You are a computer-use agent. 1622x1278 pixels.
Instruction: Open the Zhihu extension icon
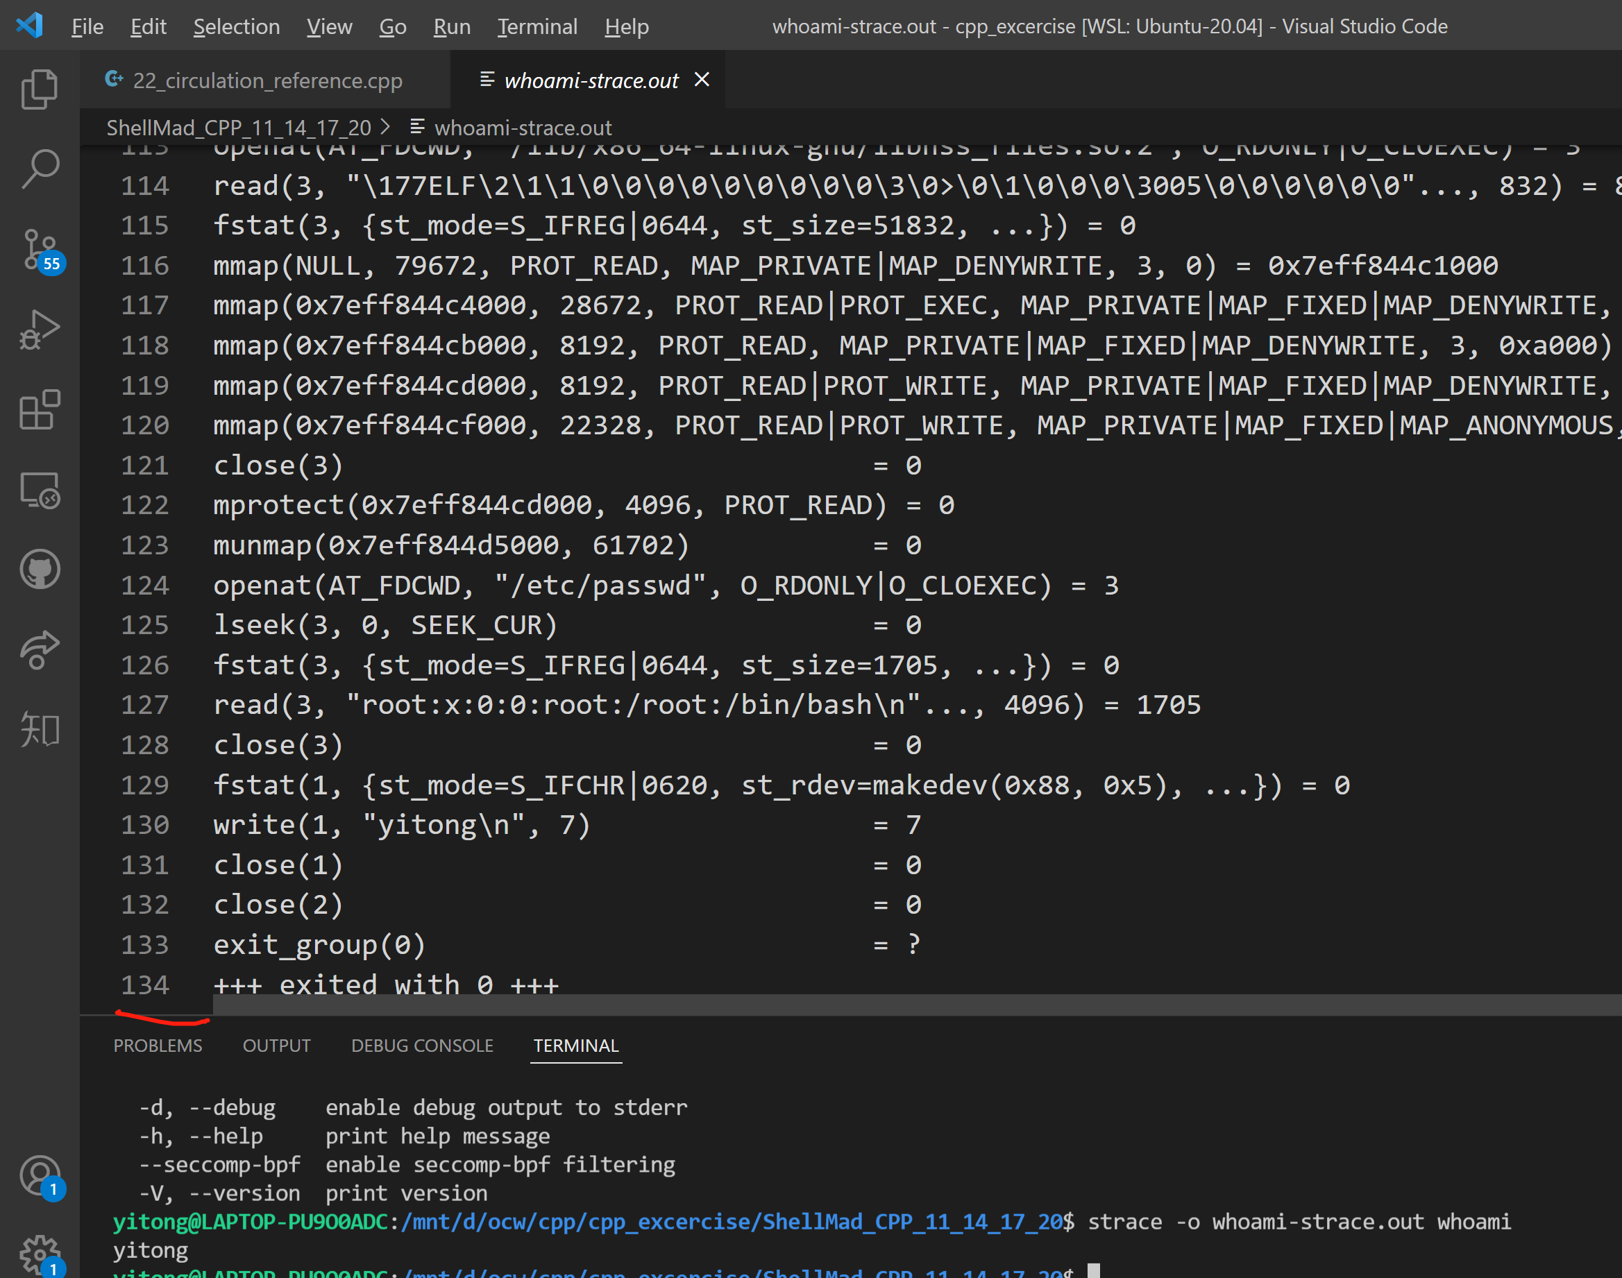(40, 729)
